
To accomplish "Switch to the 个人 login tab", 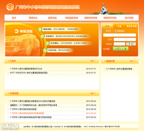I will tap(107, 26).
